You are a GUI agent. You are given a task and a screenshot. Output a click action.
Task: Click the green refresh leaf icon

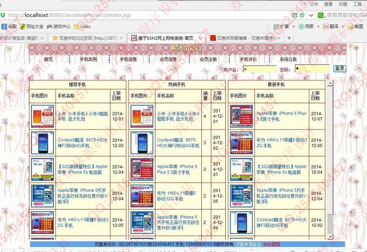click(x=302, y=15)
